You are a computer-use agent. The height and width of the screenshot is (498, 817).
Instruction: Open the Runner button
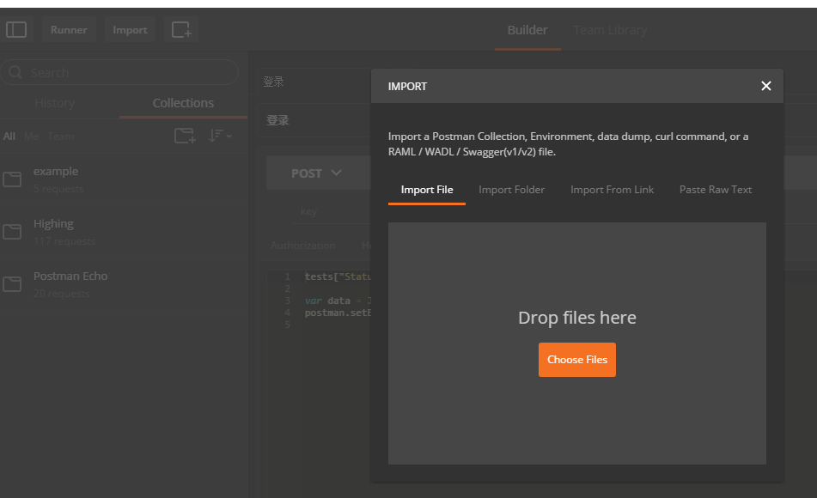tap(69, 30)
